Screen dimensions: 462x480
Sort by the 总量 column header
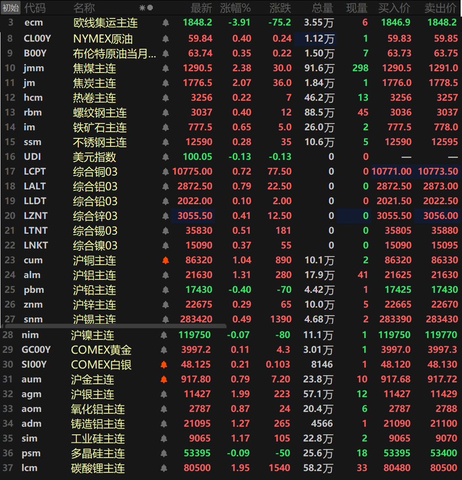tap(322, 8)
